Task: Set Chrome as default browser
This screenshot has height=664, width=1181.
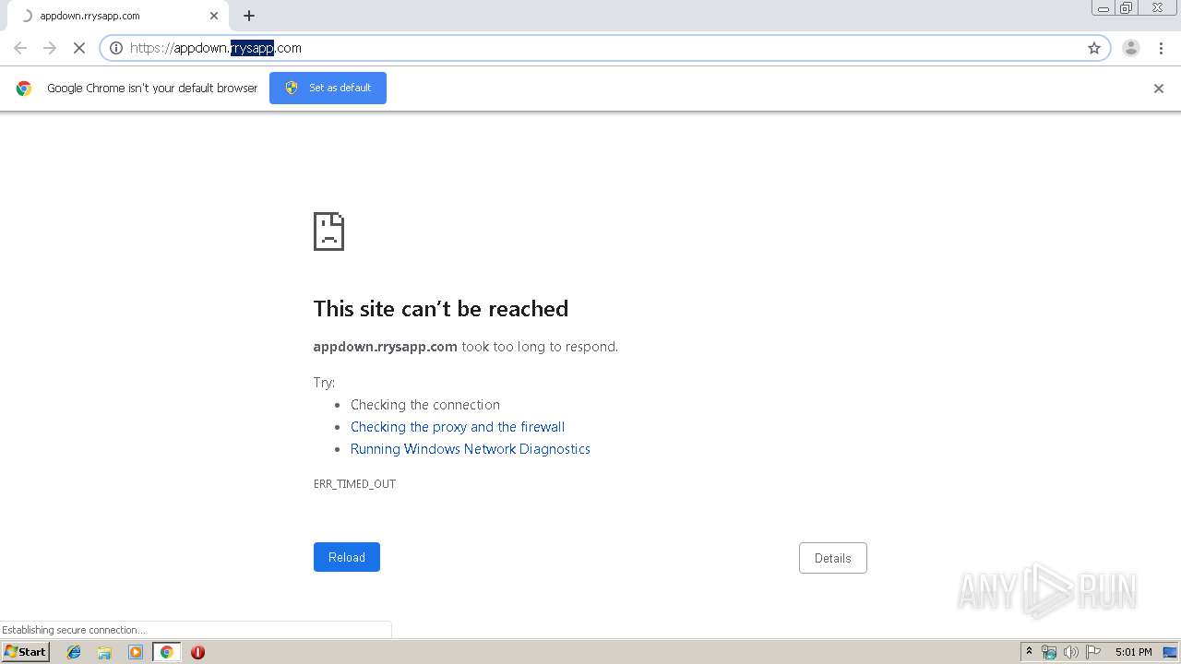Action: pos(328,88)
